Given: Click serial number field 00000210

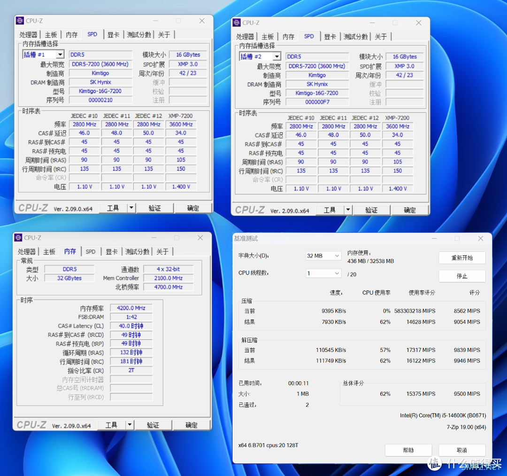Looking at the screenshot, I should point(100,100).
